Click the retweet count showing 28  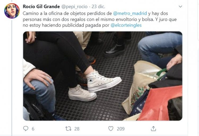coord(77,129)
